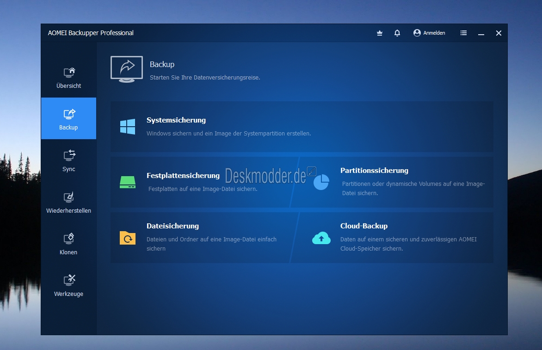Viewport: 542px width, 350px height.
Task: Go to the Klonen sidebar tab
Action: pos(68,244)
